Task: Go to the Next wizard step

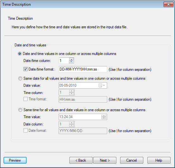Action: click(x=105, y=160)
